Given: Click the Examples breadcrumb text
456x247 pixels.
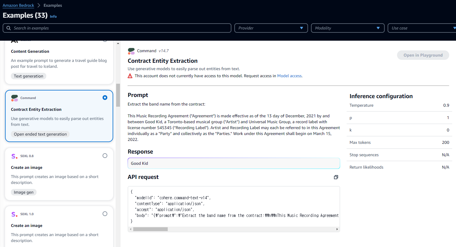Looking at the screenshot, I should pos(53,5).
